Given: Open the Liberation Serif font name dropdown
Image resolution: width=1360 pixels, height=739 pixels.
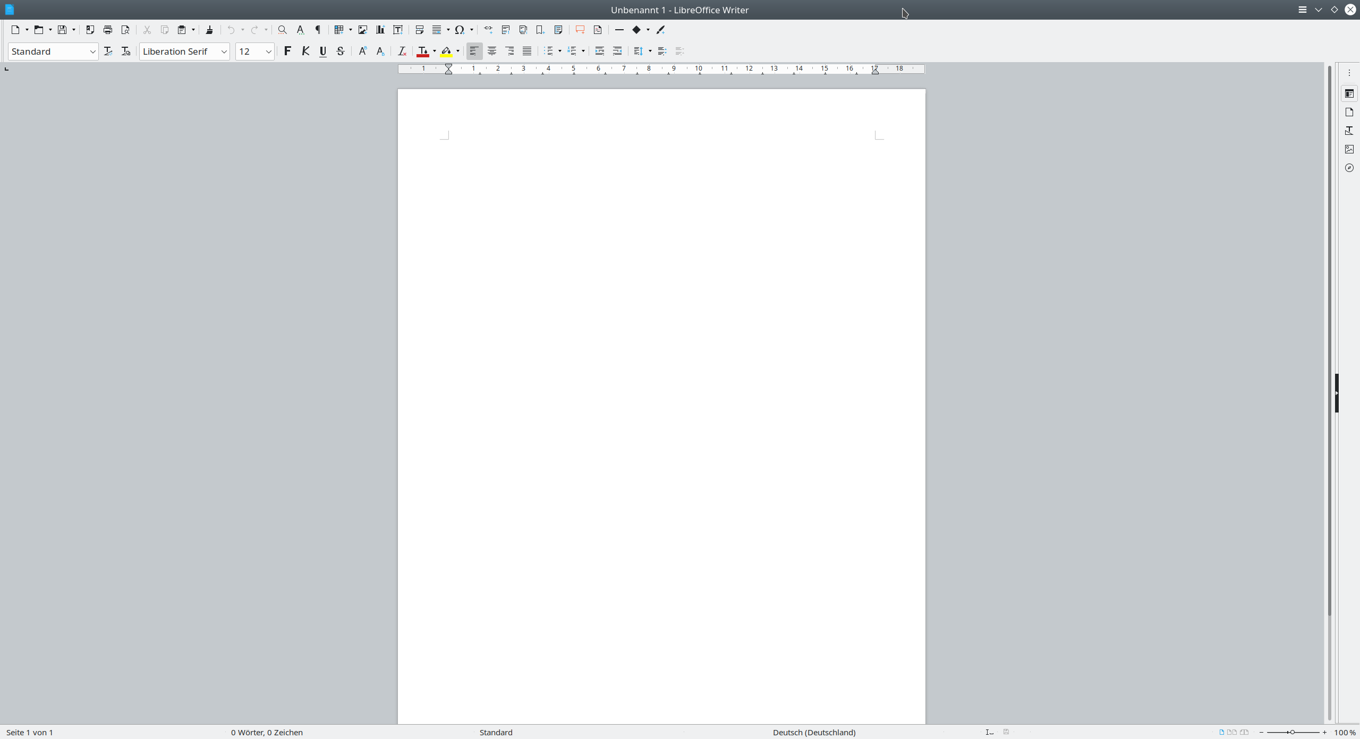Looking at the screenshot, I should click(224, 51).
